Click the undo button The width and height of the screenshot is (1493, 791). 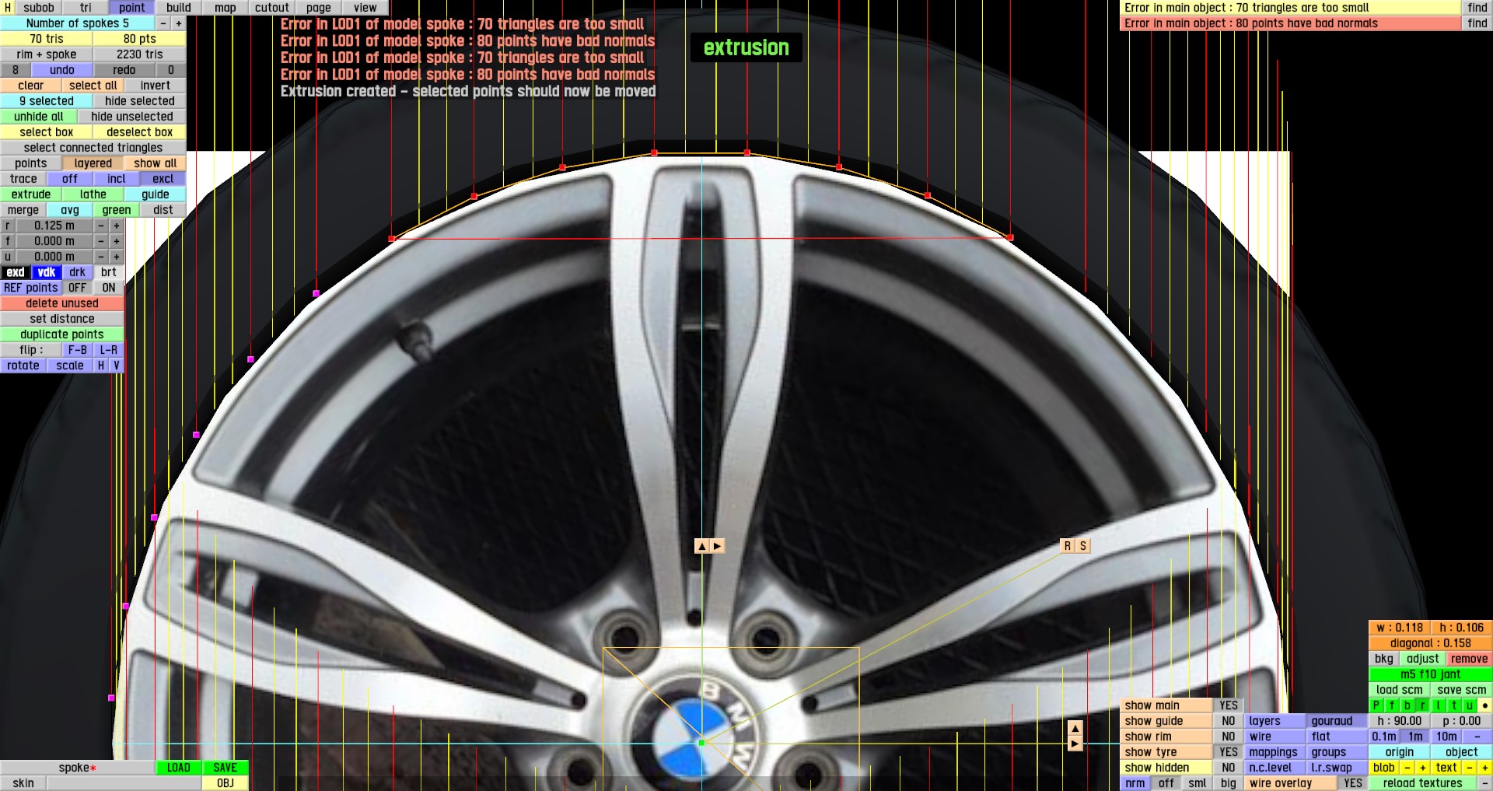[62, 70]
